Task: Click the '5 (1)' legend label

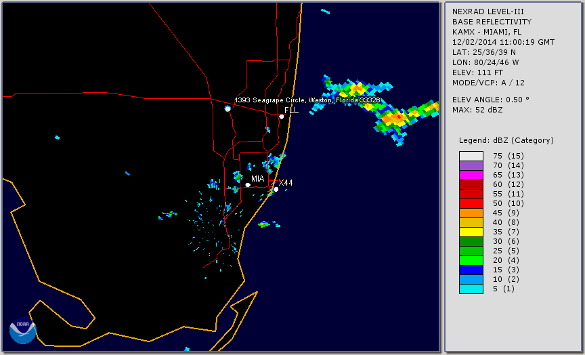Action: coord(503,289)
